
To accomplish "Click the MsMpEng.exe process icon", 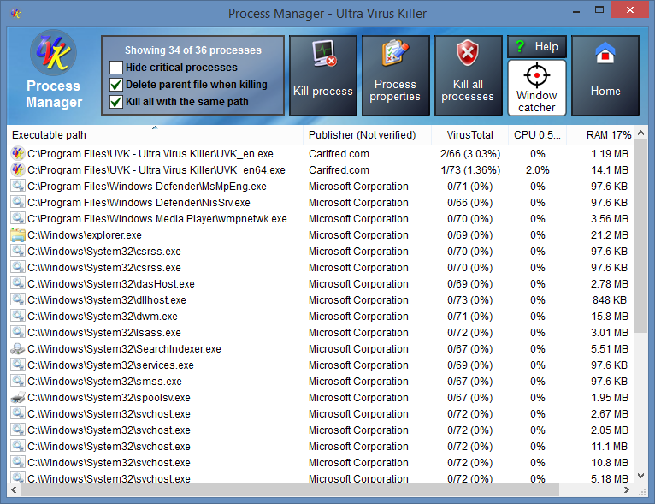I will click(x=18, y=186).
